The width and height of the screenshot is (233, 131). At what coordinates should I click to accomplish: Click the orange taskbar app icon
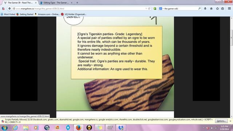click(x=58, y=128)
